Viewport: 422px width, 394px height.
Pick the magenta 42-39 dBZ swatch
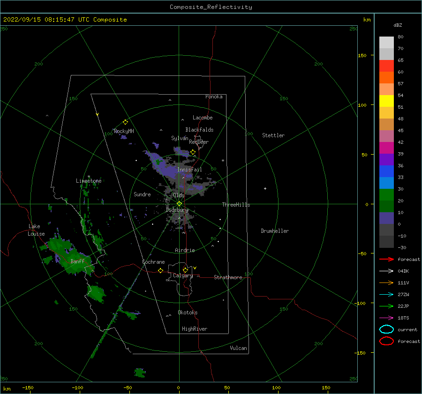(386, 148)
